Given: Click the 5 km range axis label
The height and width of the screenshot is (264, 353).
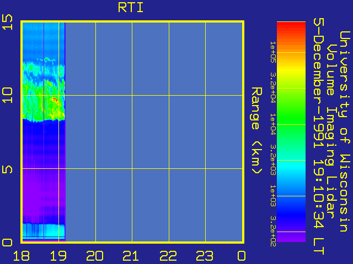Looking at the screenshot, I should (7, 168).
